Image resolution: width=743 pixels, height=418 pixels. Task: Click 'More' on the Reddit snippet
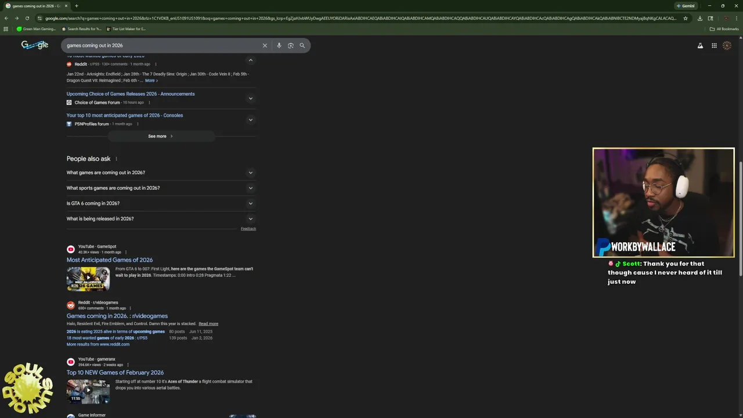click(x=151, y=81)
